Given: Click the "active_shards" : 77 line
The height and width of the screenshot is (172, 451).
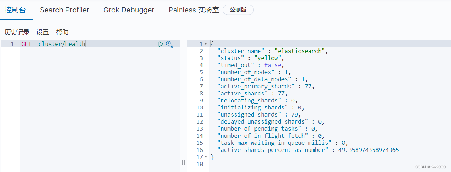Looking at the screenshot, I should 252,94.
